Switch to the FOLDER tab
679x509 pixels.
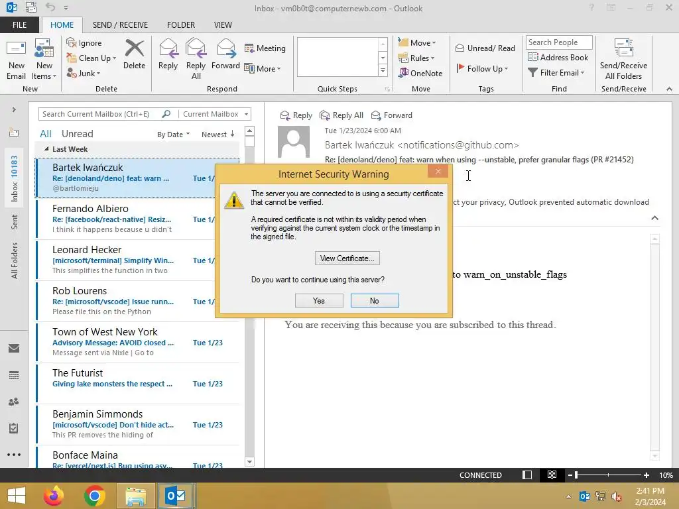click(181, 25)
